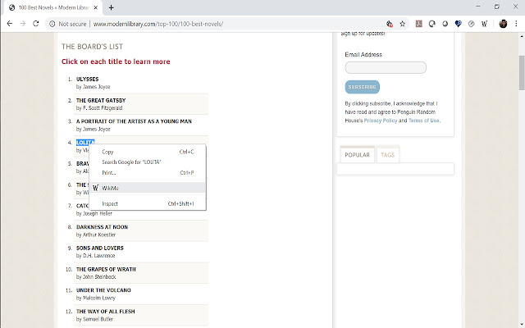Image resolution: width=525 pixels, height=328 pixels.
Task: Open THE GRAPES OF WRATH link
Action: point(106,269)
